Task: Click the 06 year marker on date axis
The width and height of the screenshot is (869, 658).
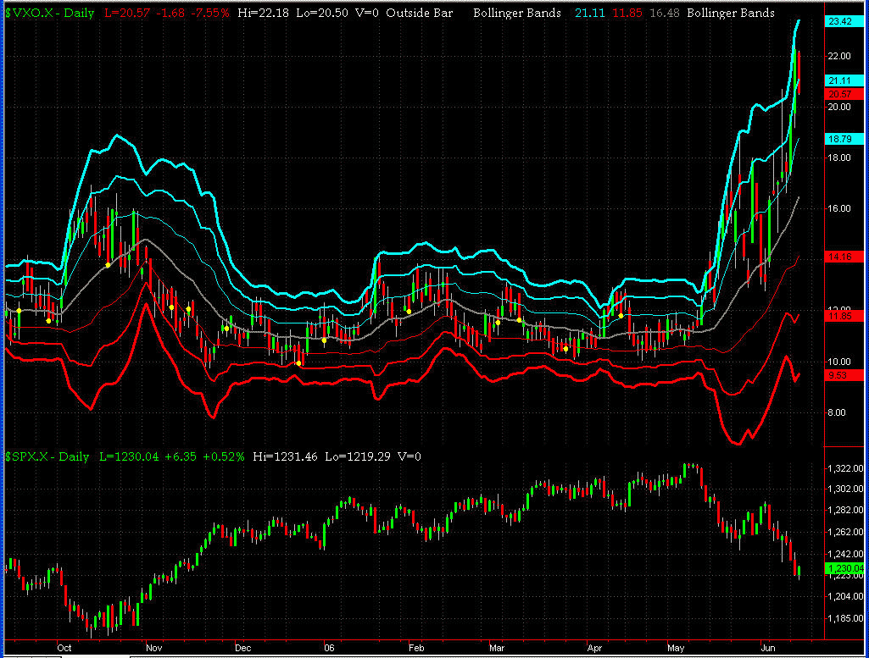Action: click(x=329, y=648)
